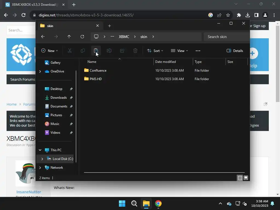Close the skin Explorer tab

[98, 26]
